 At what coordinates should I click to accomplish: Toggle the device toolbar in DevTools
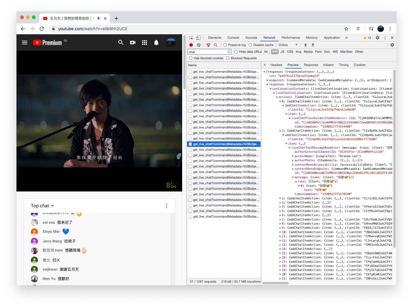pos(198,38)
